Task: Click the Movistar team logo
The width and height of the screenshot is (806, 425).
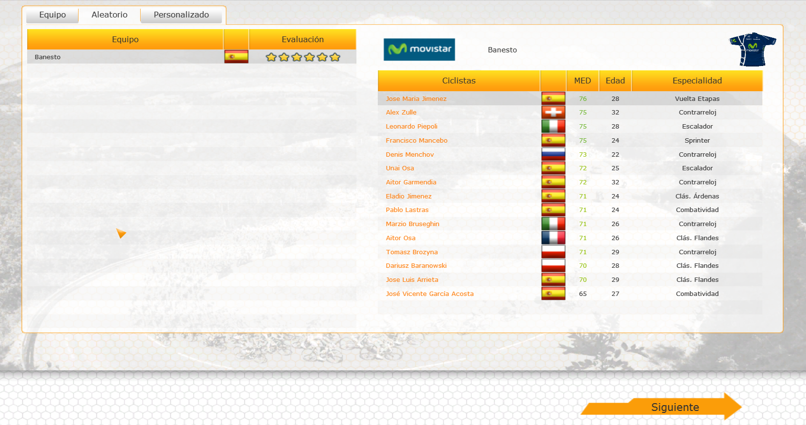Action: coord(419,49)
